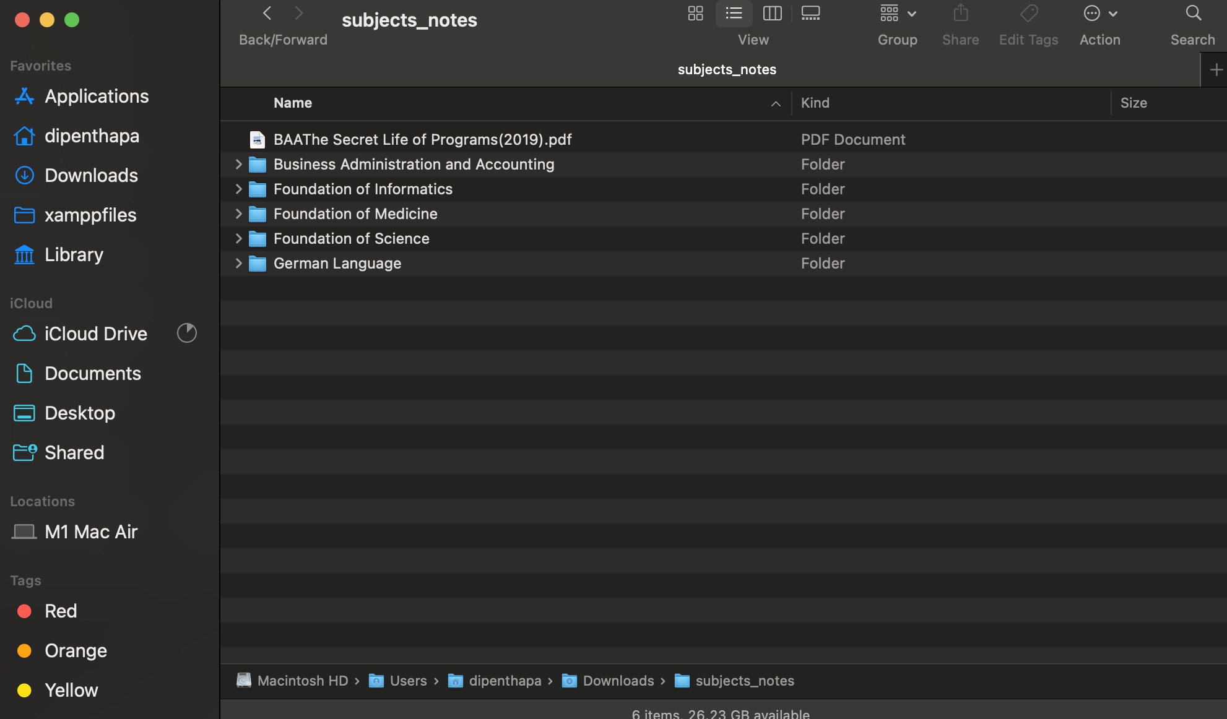The height and width of the screenshot is (719, 1227).
Task: Select the BAAThe Secret Life of Programs PDF
Action: 423,139
